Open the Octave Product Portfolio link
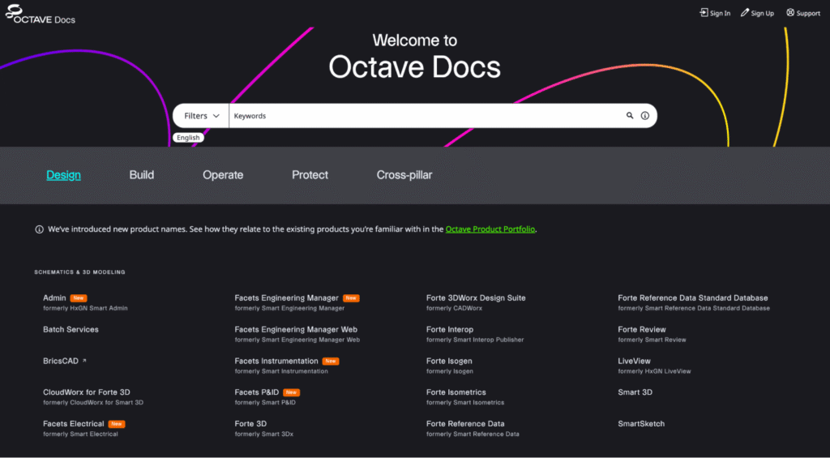Viewport: 830px width, 458px height. [490, 229]
